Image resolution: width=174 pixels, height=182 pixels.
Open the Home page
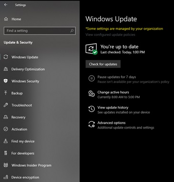click(x=16, y=19)
